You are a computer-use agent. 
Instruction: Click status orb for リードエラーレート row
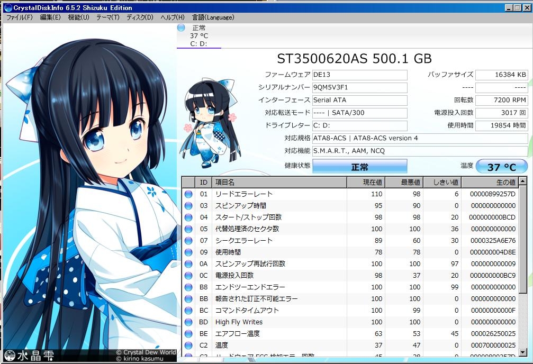[188, 194]
